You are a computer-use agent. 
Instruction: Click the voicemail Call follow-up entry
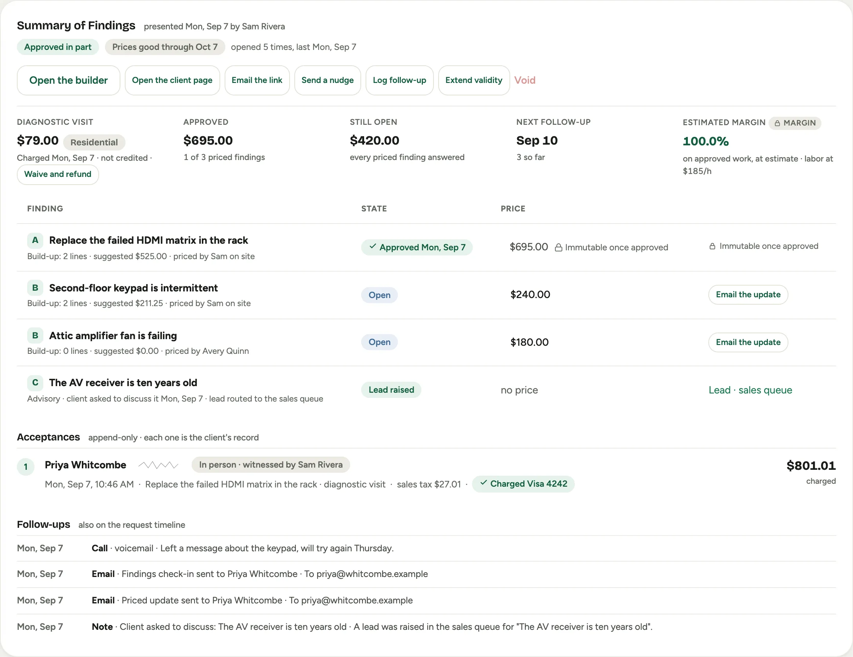426,548
